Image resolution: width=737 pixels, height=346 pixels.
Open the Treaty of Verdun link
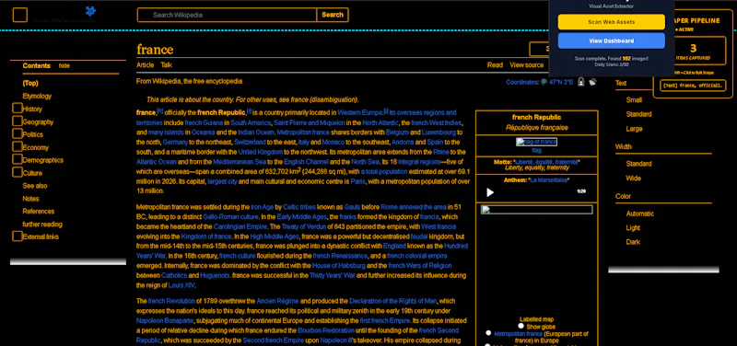tap(304, 226)
